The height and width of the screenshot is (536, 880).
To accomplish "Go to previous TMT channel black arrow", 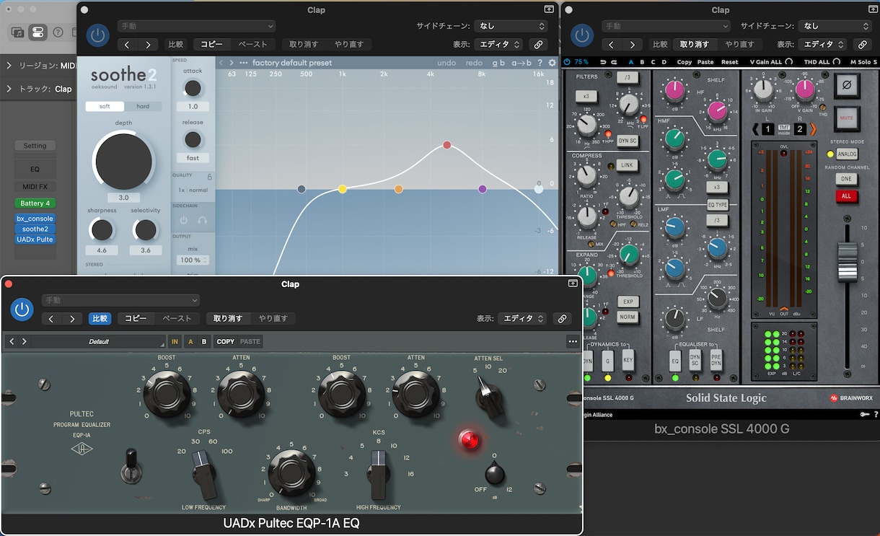I will coord(755,129).
